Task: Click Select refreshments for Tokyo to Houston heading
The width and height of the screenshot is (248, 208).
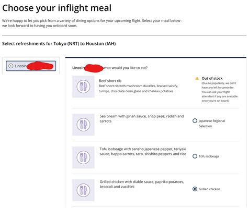Action: [x=59, y=44]
